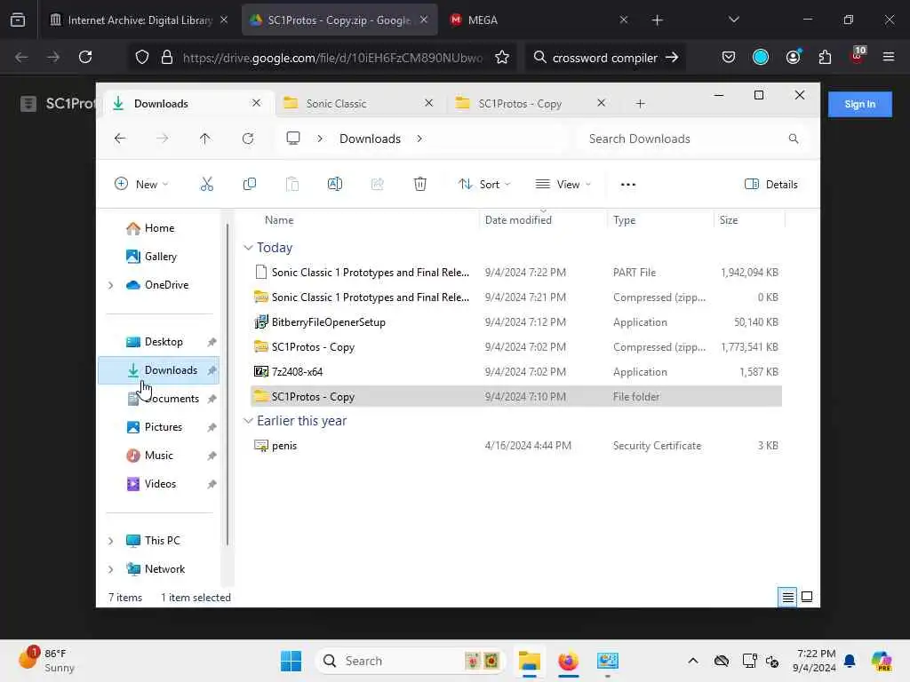Screen dimensions: 910x682
Task: Click the Firefox URL address field
Action: [332, 58]
